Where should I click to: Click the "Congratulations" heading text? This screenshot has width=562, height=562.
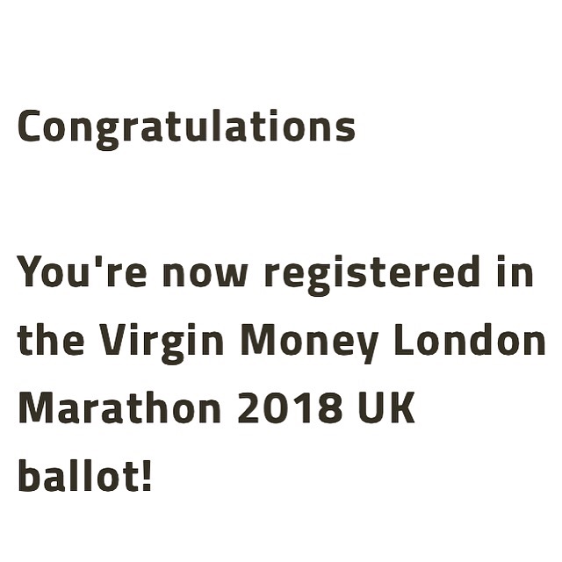coord(186,126)
